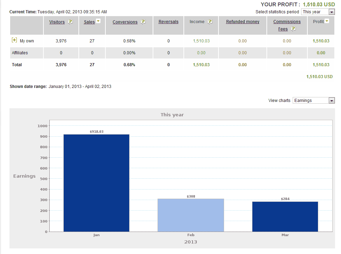This screenshot has height=254, width=341.
Task: Click the help icon next to Visitors
Action: 70,22
